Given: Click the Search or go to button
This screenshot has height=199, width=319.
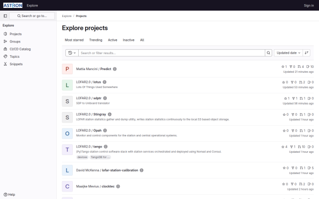Looking at the screenshot, I should [32, 16].
